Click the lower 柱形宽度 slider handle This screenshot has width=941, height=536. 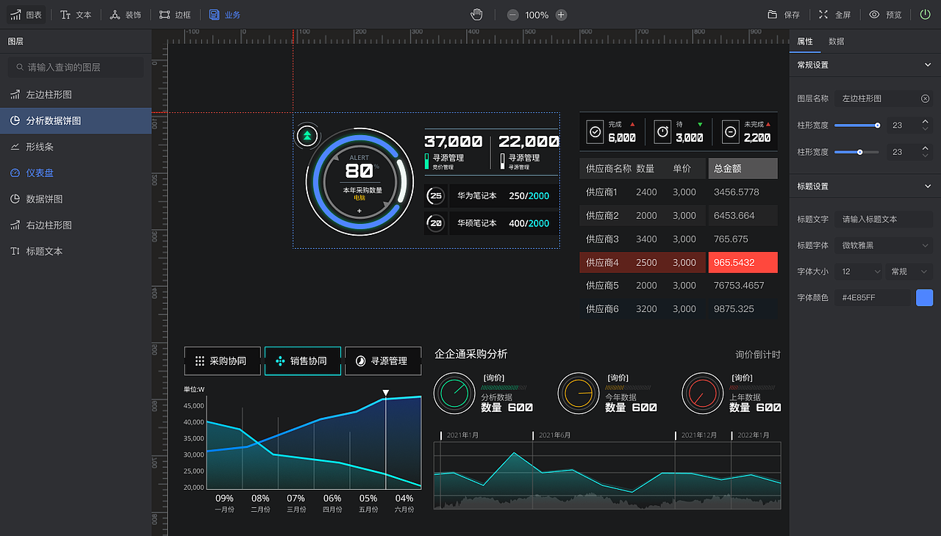[x=859, y=152]
